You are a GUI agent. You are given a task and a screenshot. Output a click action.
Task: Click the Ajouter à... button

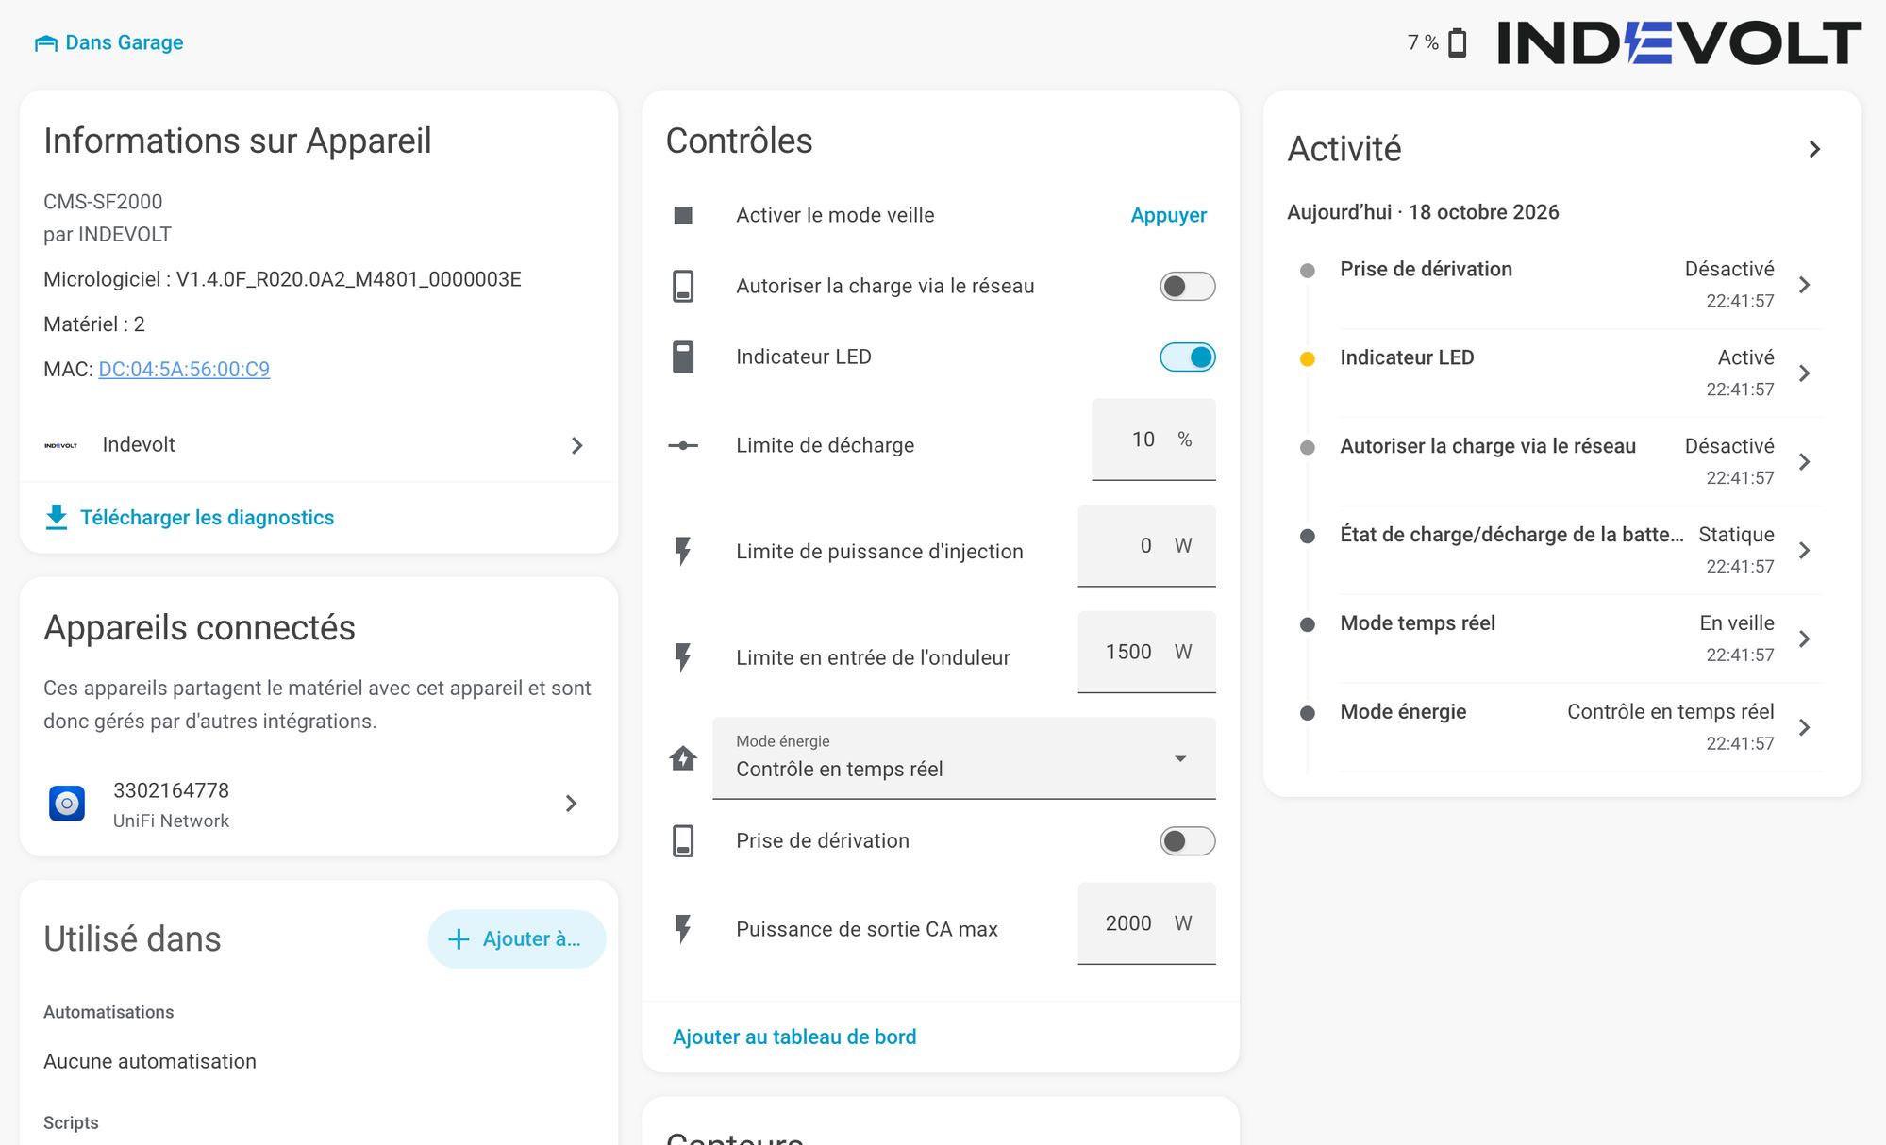[516, 938]
